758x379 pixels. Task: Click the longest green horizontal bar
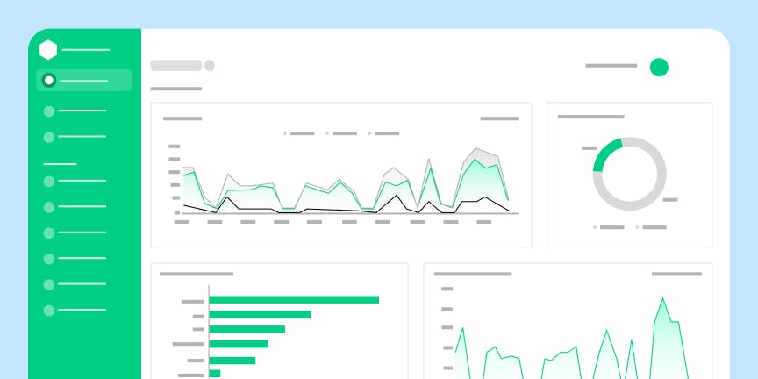click(x=294, y=300)
